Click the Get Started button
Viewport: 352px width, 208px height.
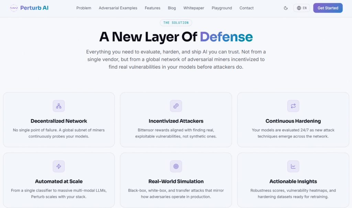click(328, 8)
